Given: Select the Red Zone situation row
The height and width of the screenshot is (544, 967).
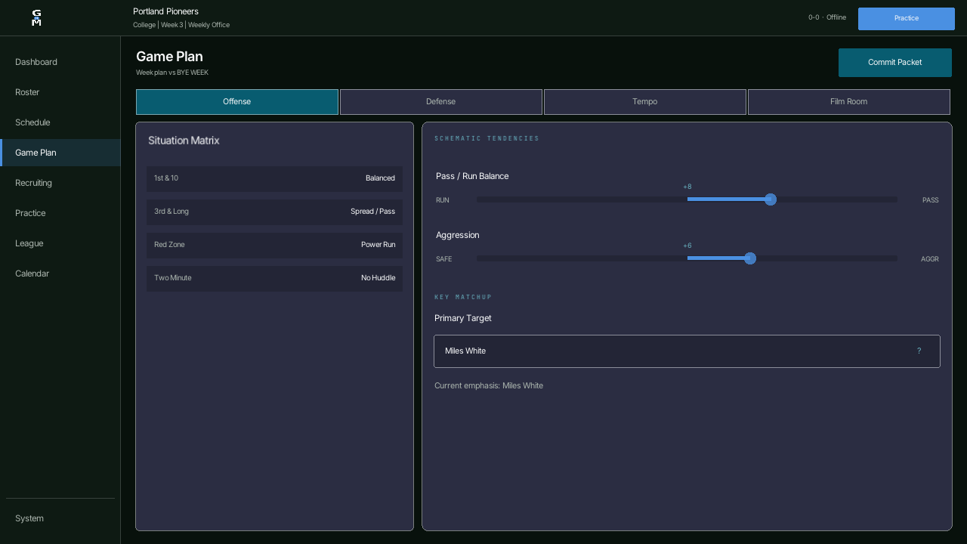Looking at the screenshot, I should tap(274, 246).
